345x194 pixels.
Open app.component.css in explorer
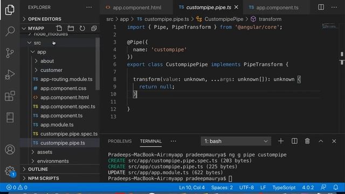pos(59,88)
